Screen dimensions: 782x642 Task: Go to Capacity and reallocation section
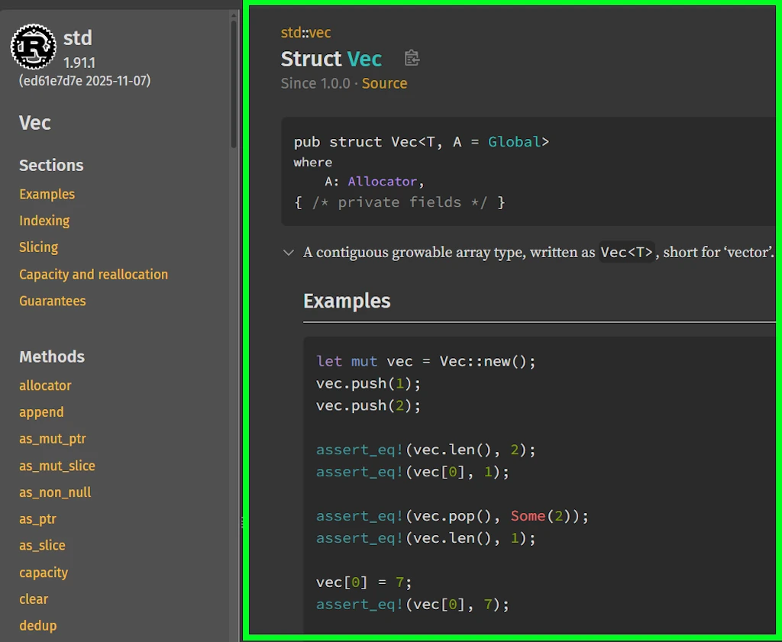[x=93, y=274]
